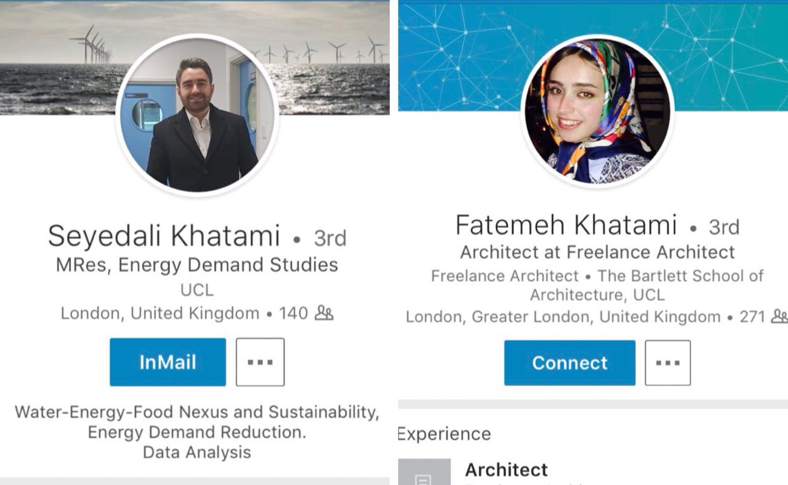Open Seyedali Khatami's profile photo
Image resolution: width=788 pixels, height=485 pixels.
[197, 116]
